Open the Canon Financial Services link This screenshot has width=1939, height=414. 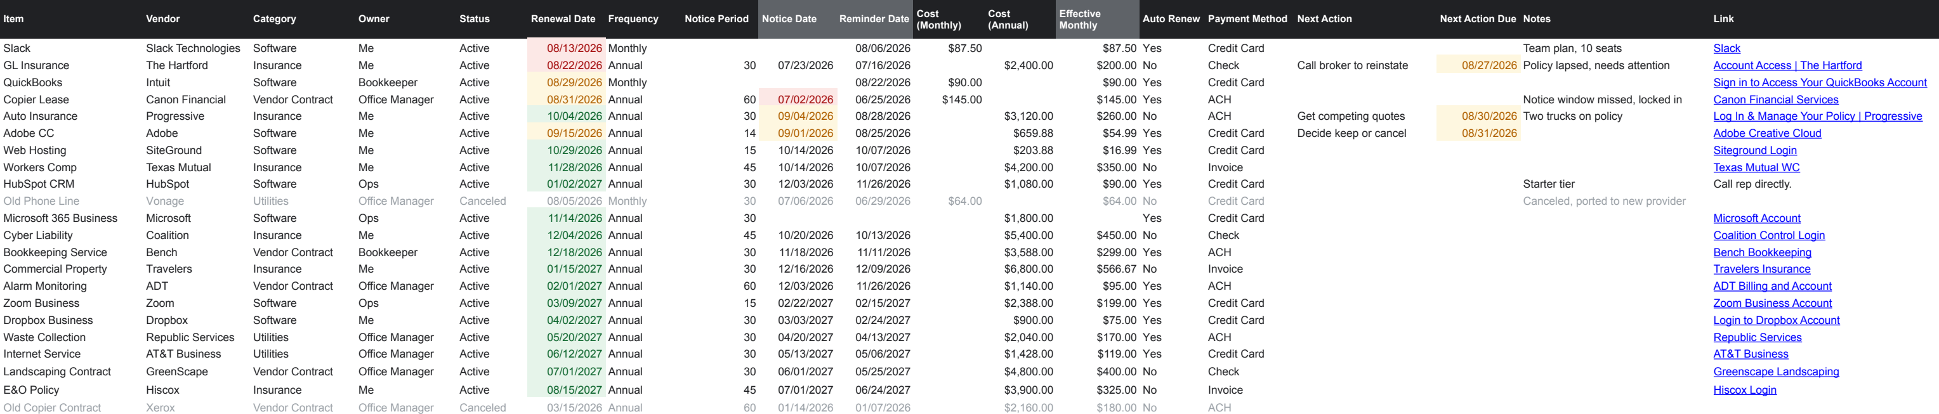pyautogui.click(x=1775, y=100)
